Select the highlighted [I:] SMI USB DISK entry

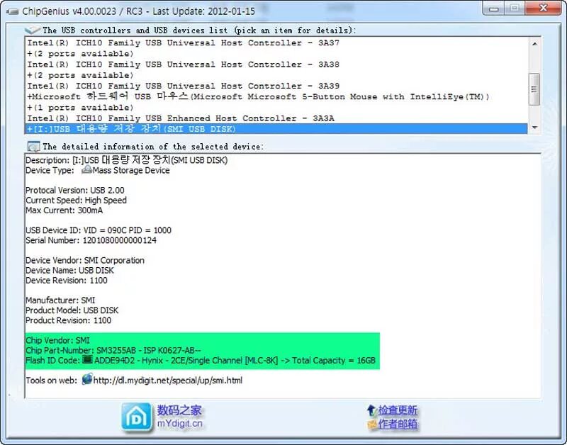coord(276,129)
